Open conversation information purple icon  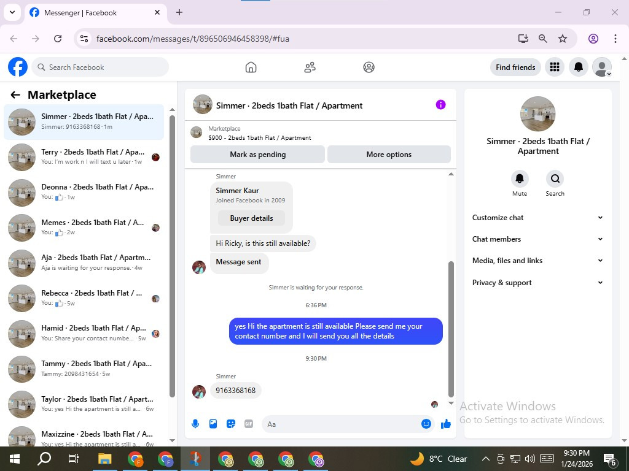(440, 105)
